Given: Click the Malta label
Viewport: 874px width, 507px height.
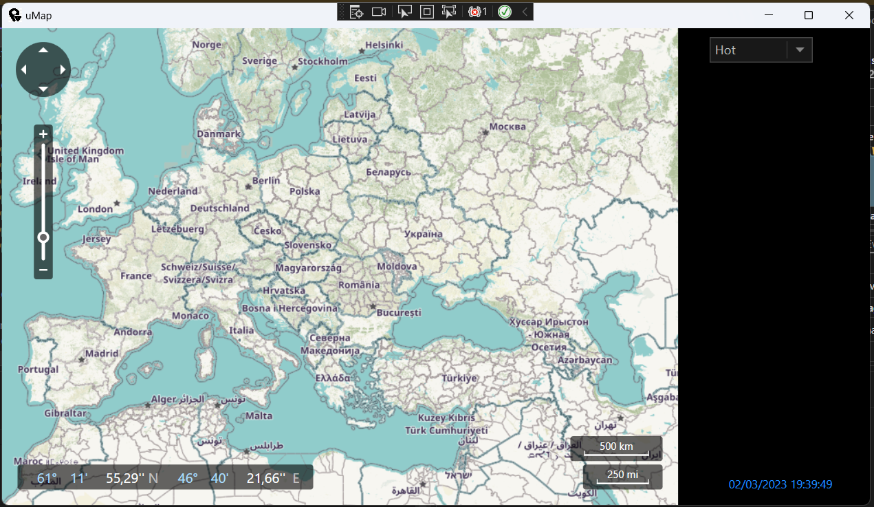Looking at the screenshot, I should 259,416.
